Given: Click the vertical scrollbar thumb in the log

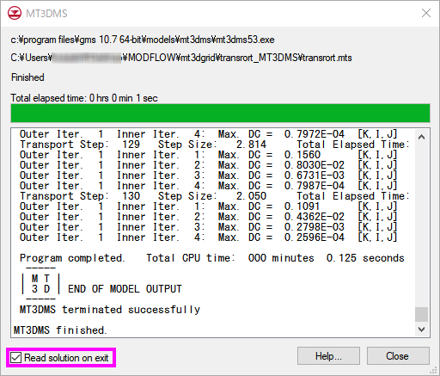Looking at the screenshot, I should (x=421, y=315).
